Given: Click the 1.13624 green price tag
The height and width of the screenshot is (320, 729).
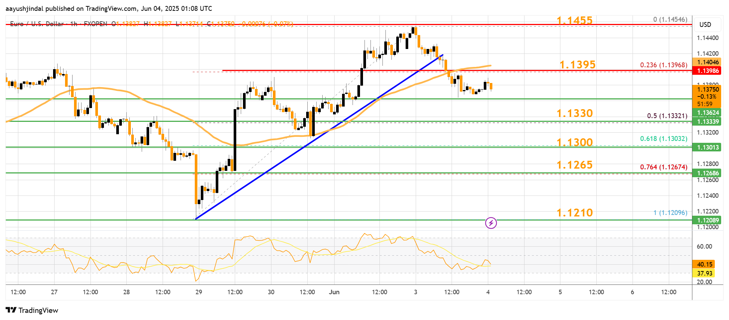Looking at the screenshot, I should (707, 113).
